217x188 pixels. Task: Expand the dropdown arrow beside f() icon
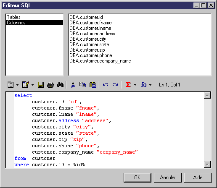pos(150,85)
